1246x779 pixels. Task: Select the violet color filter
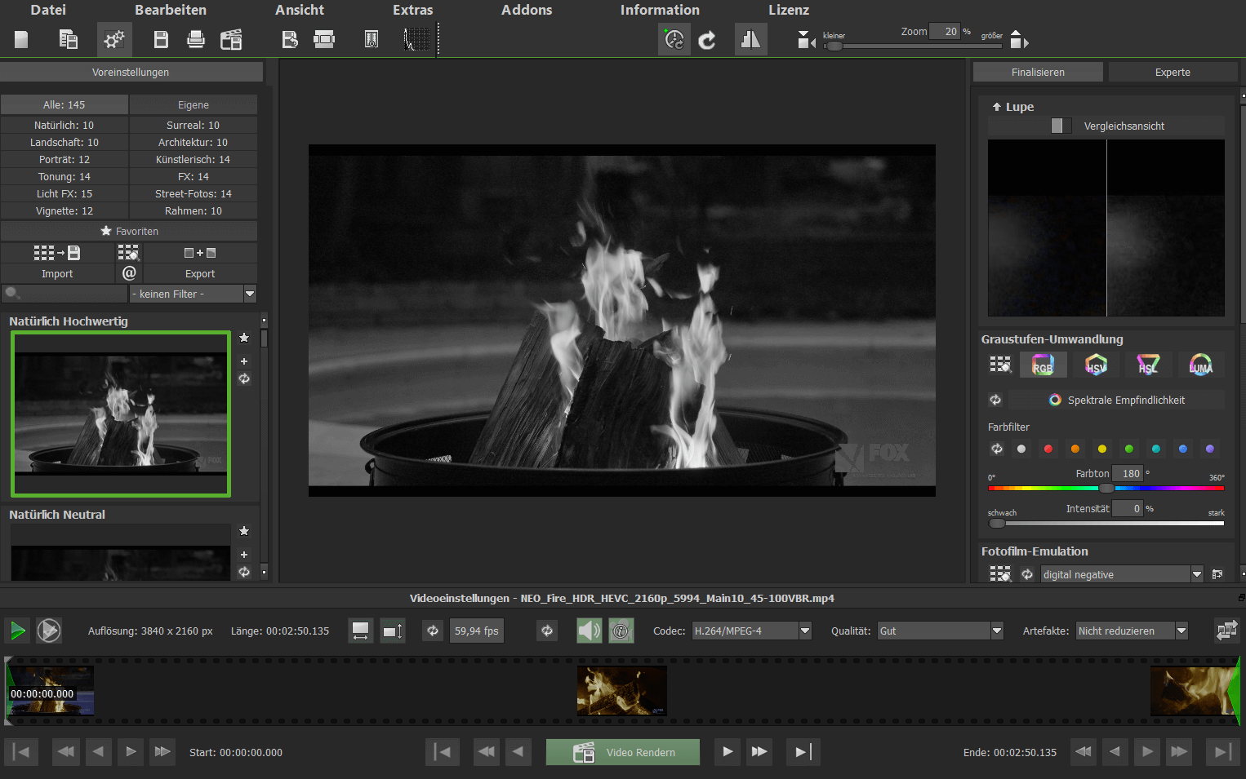point(1210,449)
